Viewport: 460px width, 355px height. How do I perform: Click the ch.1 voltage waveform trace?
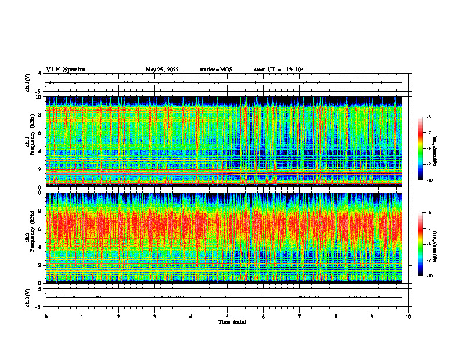coord(224,82)
